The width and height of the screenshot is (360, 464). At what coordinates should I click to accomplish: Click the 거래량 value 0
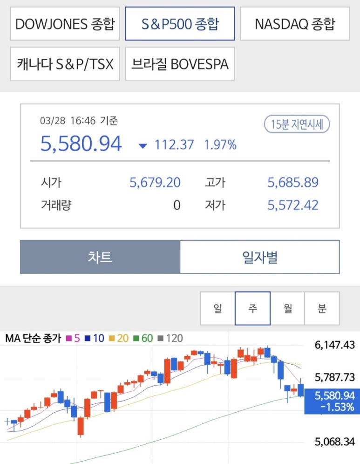tap(177, 205)
